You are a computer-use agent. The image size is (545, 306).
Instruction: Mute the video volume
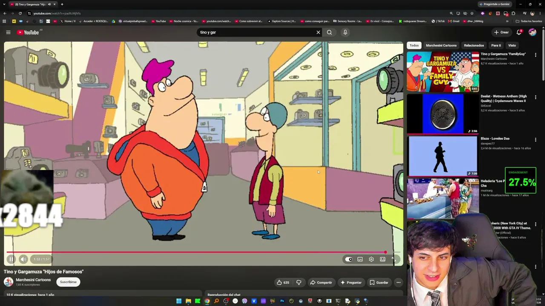pyautogui.click(x=23, y=259)
